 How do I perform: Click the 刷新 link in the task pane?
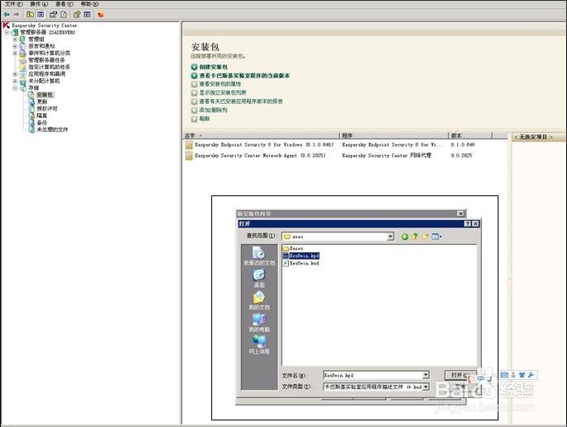(x=205, y=119)
